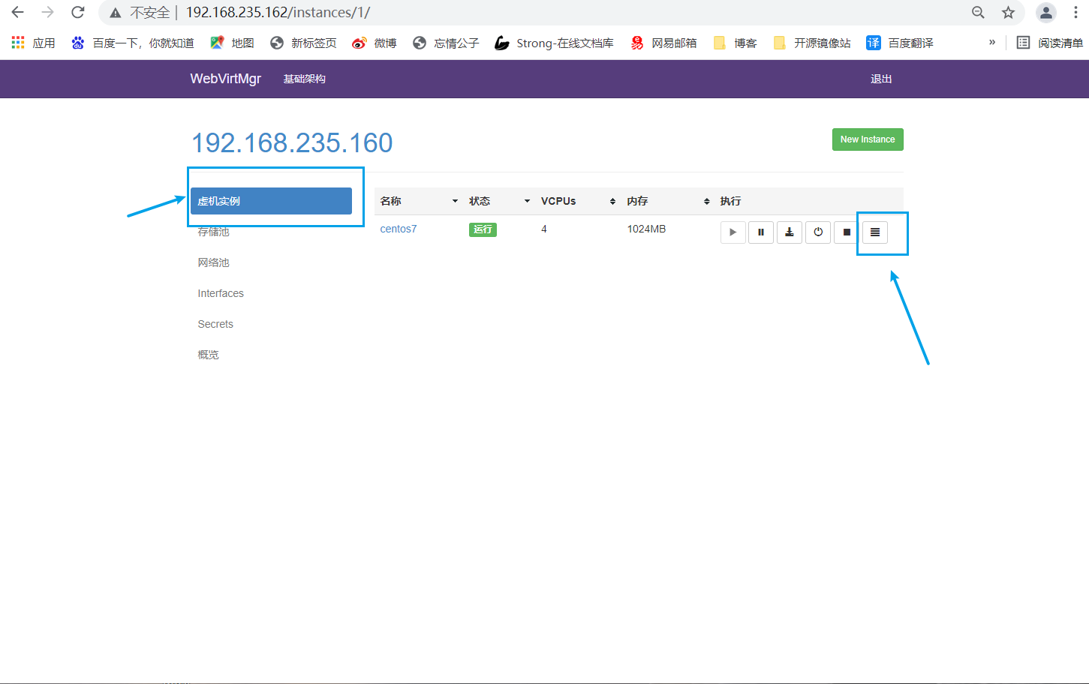This screenshot has height=684, width=1089.
Task: Open the Apps (应用) bookmark shortcut
Action: coord(34,43)
